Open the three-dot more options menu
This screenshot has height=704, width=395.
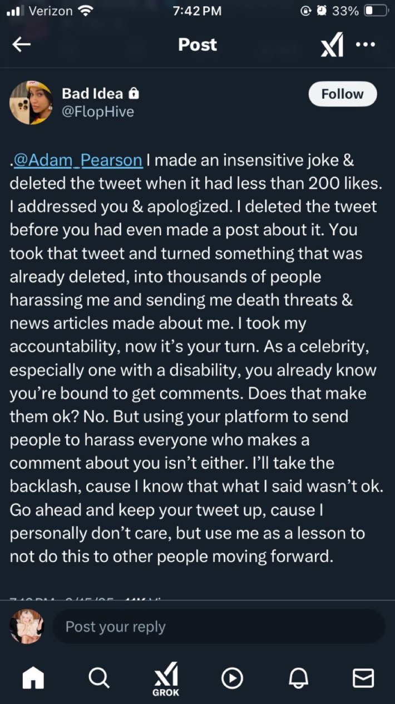point(366,45)
